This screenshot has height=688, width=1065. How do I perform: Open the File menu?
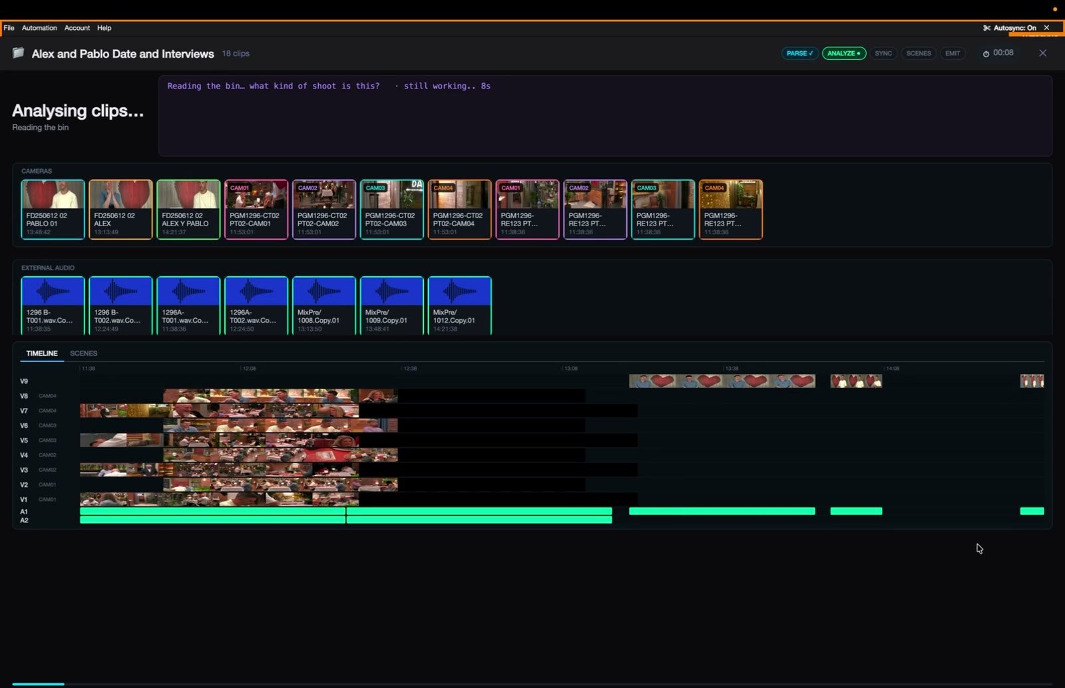pyautogui.click(x=9, y=28)
